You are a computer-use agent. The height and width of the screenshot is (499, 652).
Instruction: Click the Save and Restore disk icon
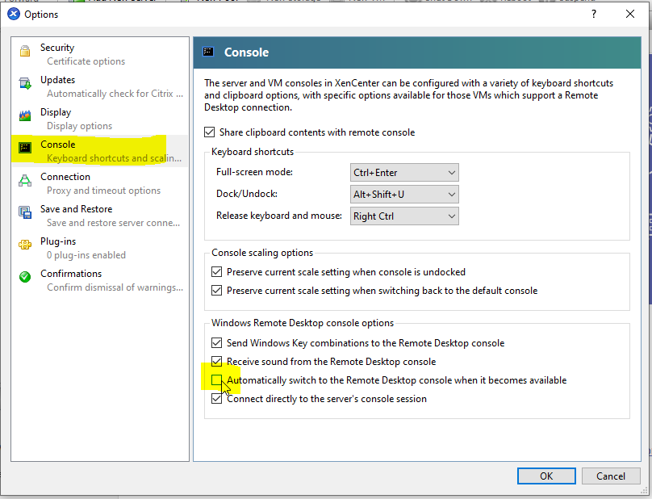25,212
